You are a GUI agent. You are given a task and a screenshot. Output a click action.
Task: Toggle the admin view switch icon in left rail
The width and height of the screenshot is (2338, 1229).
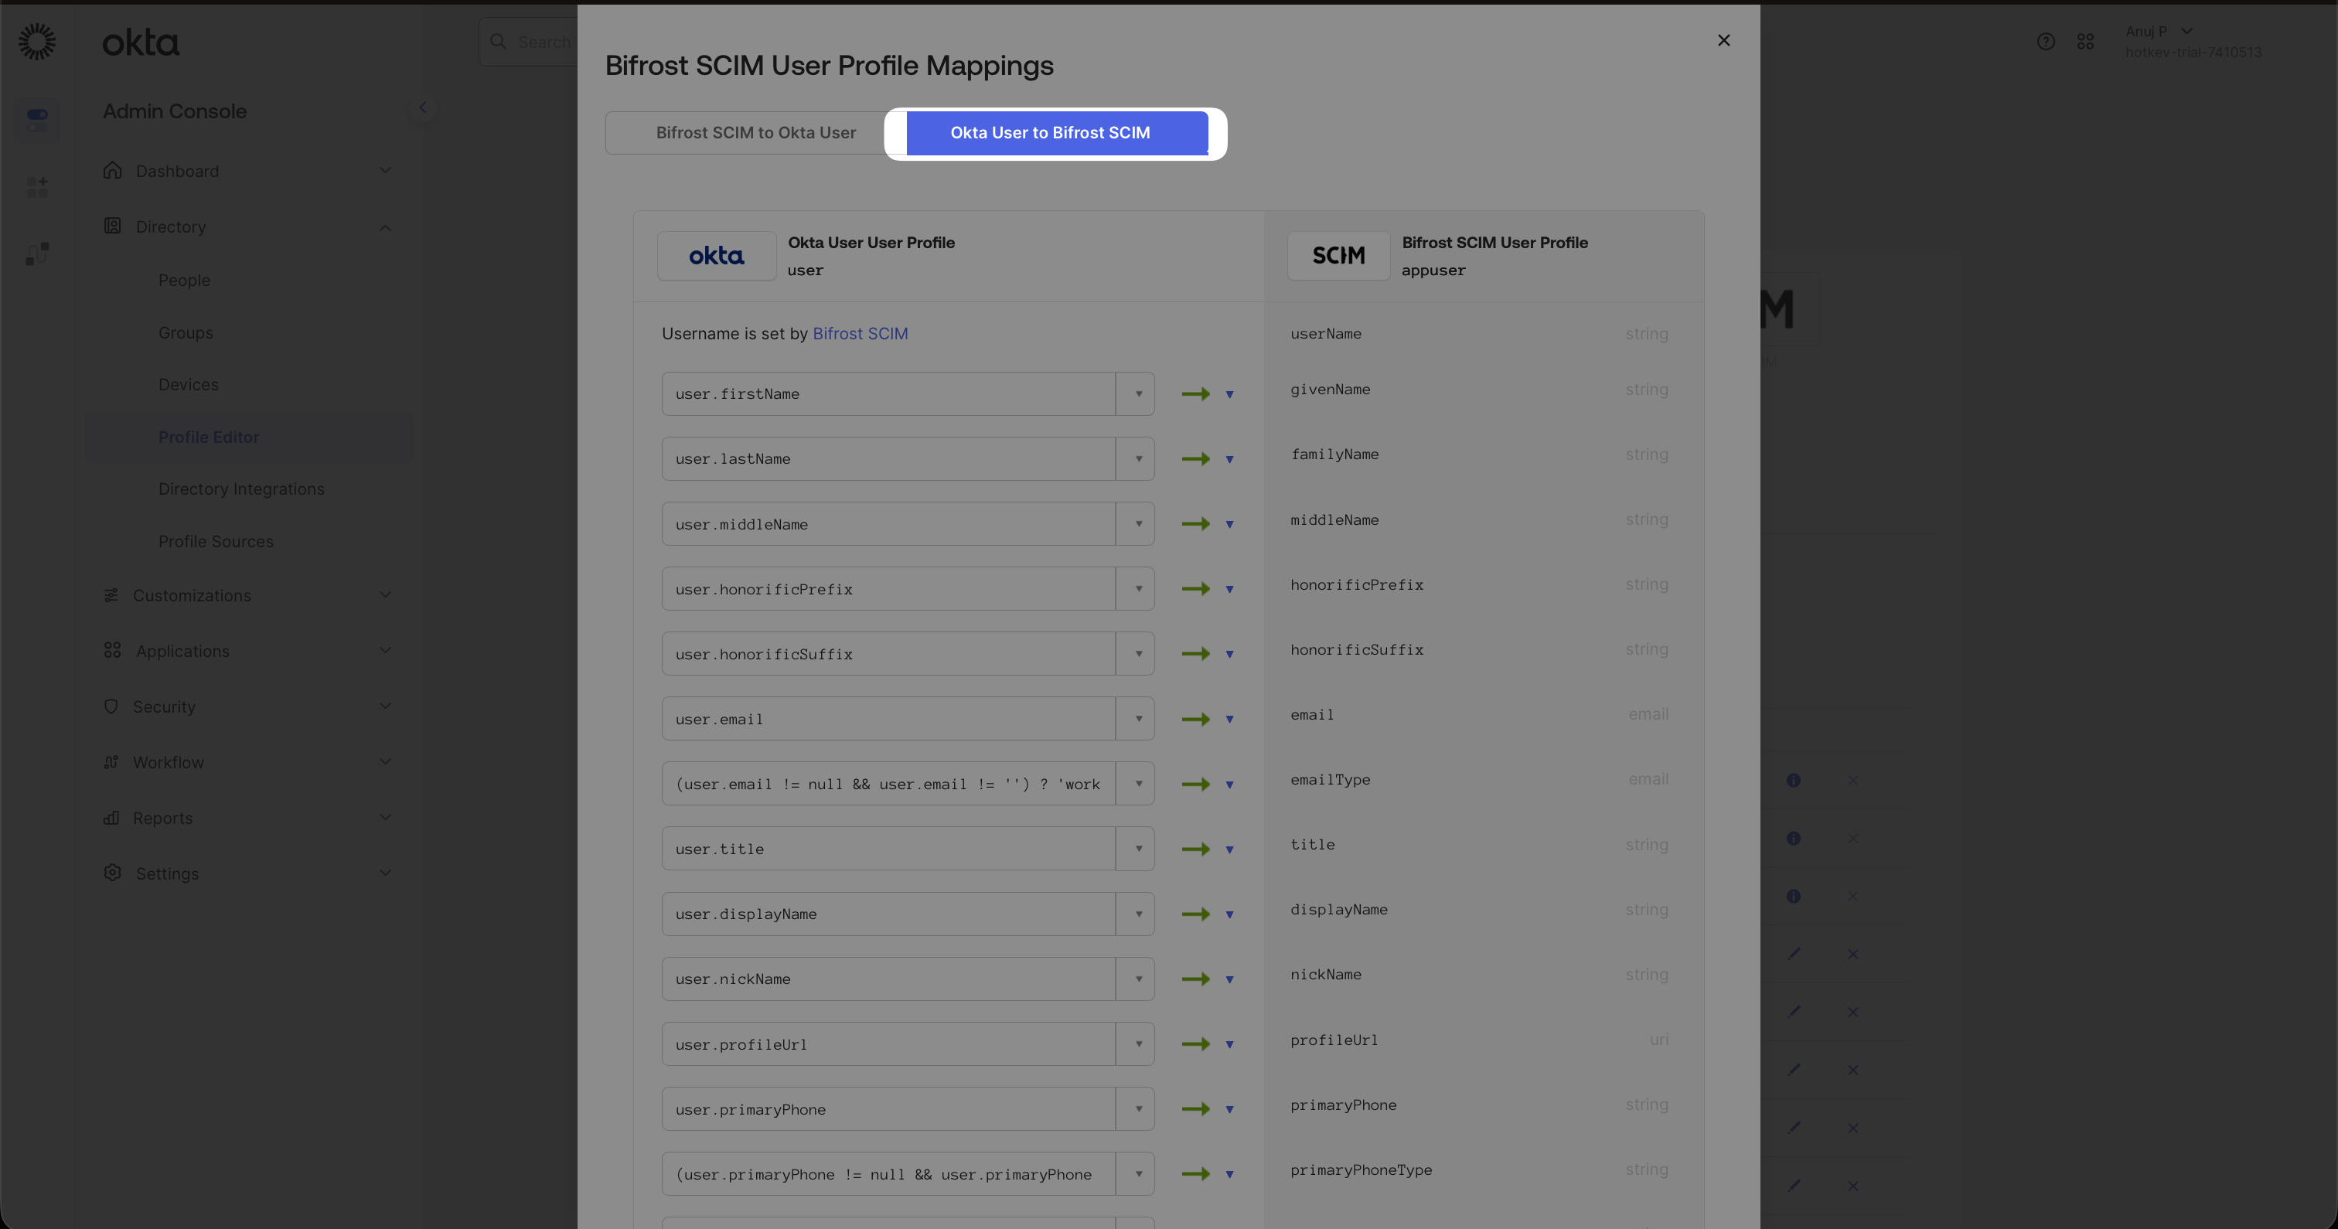pos(37,119)
